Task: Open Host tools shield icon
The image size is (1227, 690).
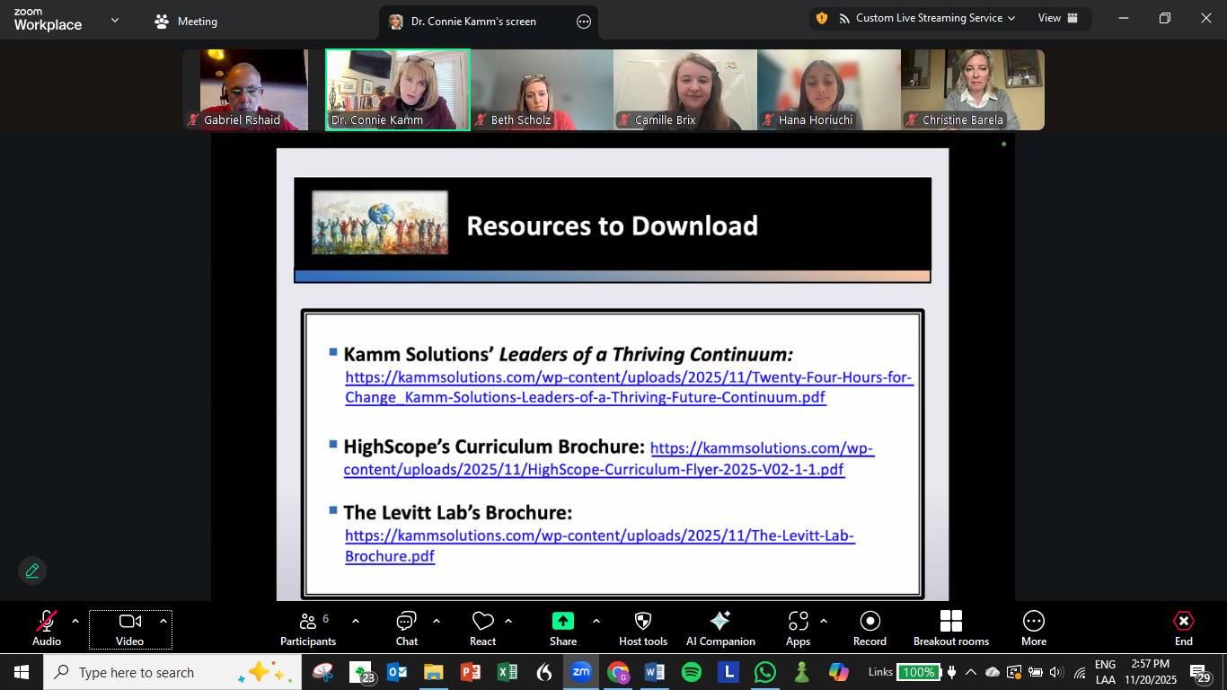Action: (643, 628)
